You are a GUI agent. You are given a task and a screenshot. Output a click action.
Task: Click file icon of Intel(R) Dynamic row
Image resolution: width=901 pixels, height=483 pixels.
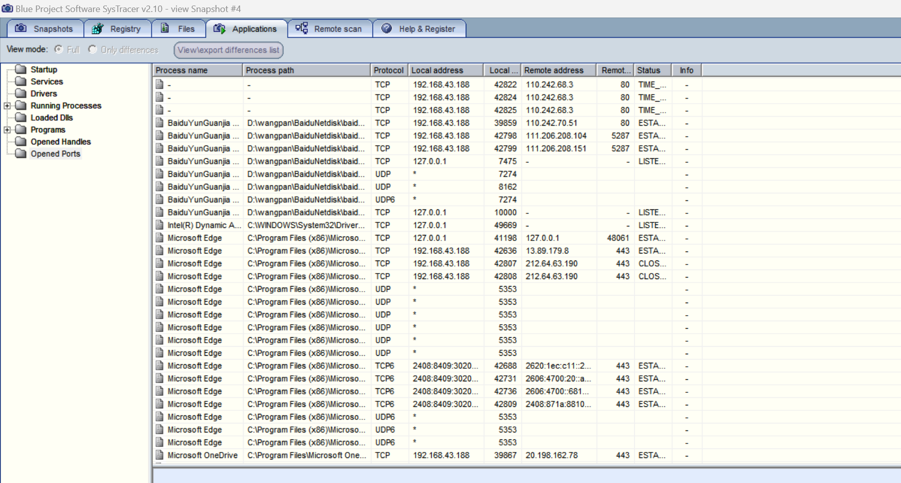coord(159,225)
